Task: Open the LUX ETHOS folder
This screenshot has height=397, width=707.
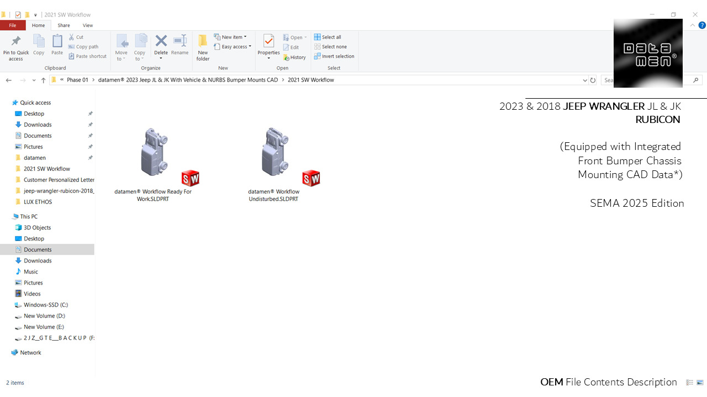Action: (38, 202)
